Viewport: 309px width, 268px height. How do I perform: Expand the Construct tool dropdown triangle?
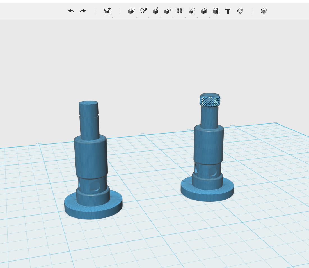coord(161,17)
